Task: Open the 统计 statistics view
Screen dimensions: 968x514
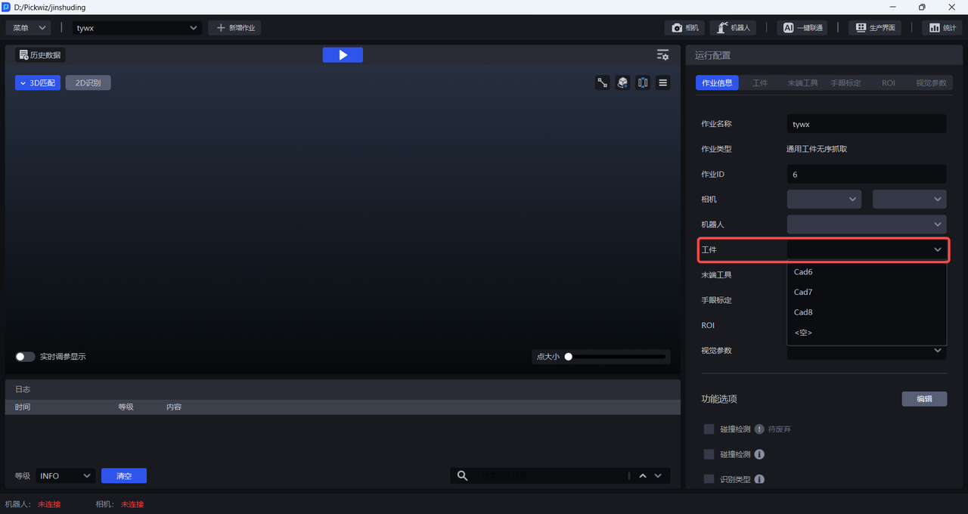Action: tap(942, 28)
